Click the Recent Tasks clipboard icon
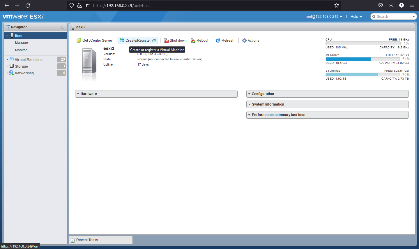 73,240
